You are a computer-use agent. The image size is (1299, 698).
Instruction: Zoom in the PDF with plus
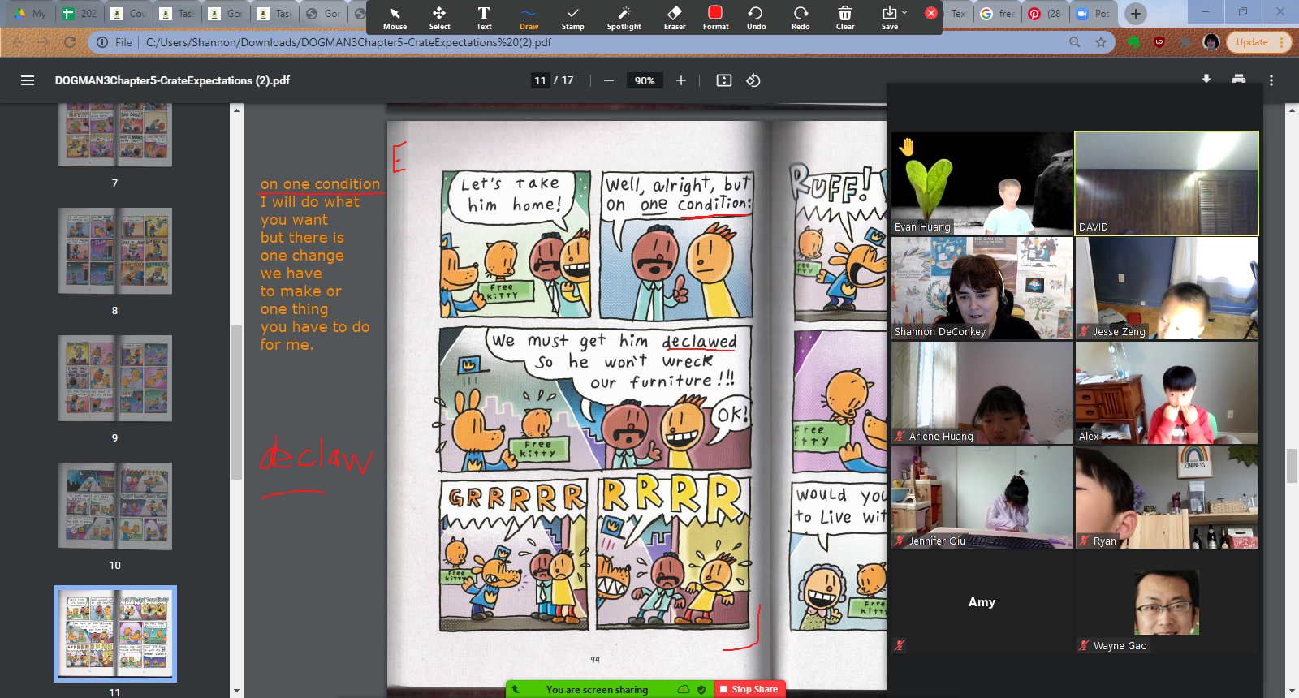click(x=680, y=80)
